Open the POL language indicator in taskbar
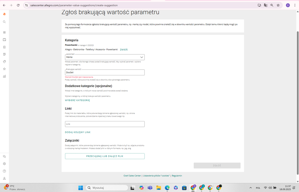 tap(258, 188)
